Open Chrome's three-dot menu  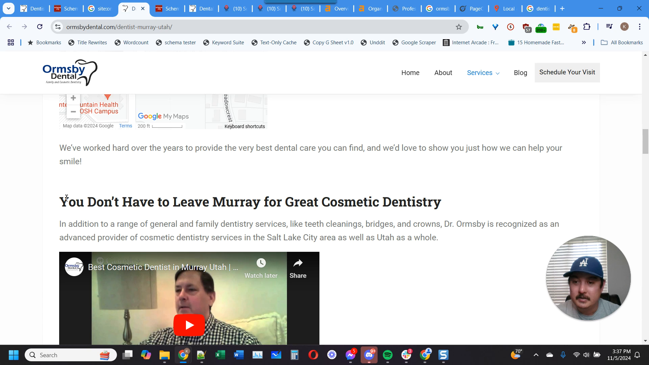click(x=640, y=27)
